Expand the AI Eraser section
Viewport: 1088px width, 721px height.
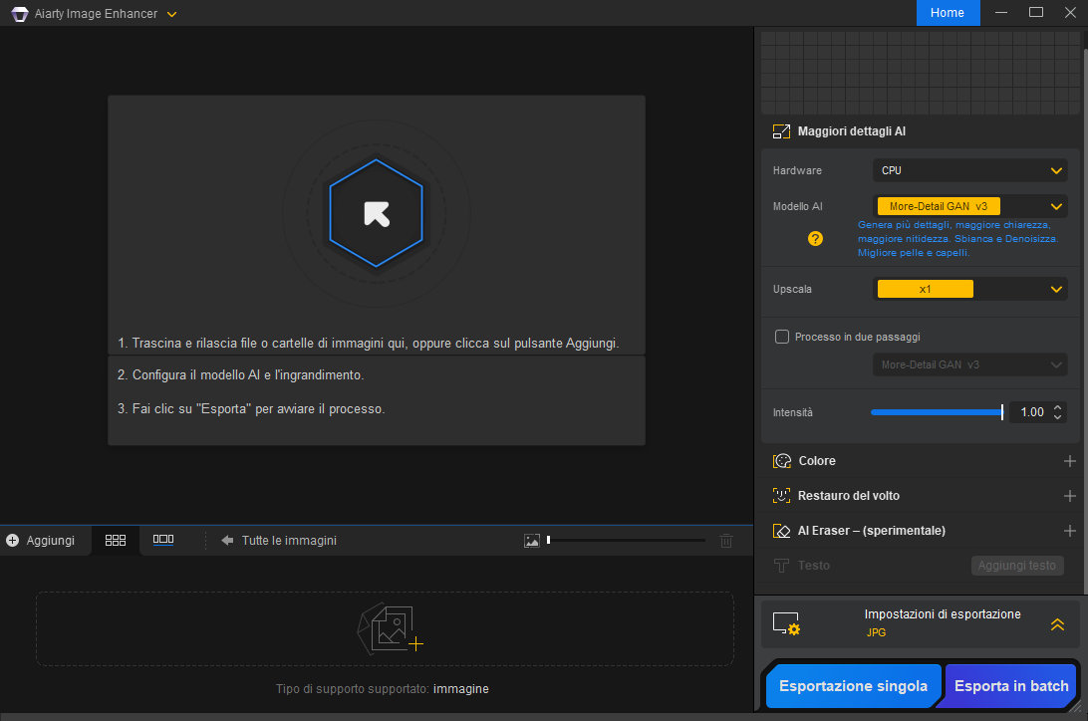1069,531
